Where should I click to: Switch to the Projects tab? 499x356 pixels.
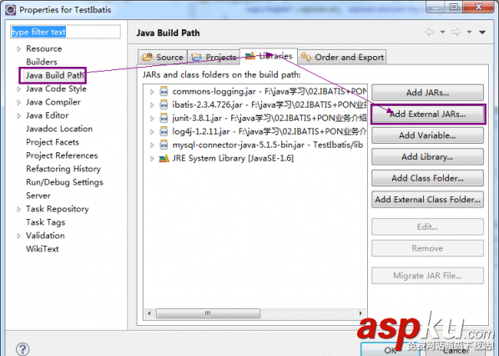click(214, 57)
